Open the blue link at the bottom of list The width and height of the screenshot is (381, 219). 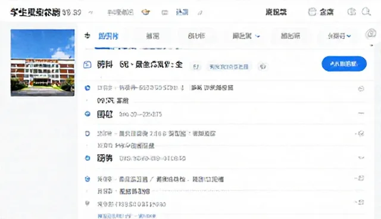pyautogui.click(x=127, y=215)
